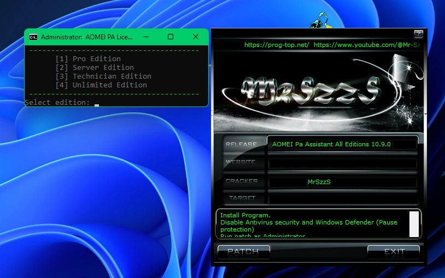Select the '[3] Technician Edition' line
The width and height of the screenshot is (445, 278).
[103, 76]
